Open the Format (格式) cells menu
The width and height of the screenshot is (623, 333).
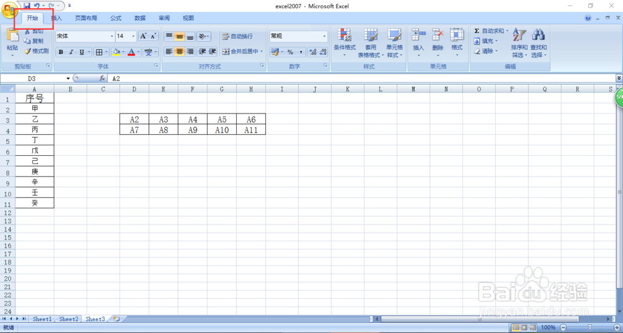pos(457,43)
